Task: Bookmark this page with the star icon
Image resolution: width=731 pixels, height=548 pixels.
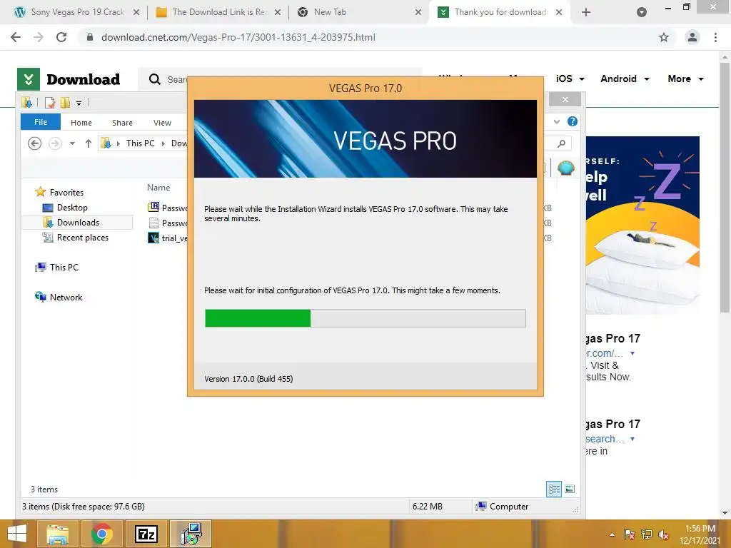Action: click(x=664, y=37)
